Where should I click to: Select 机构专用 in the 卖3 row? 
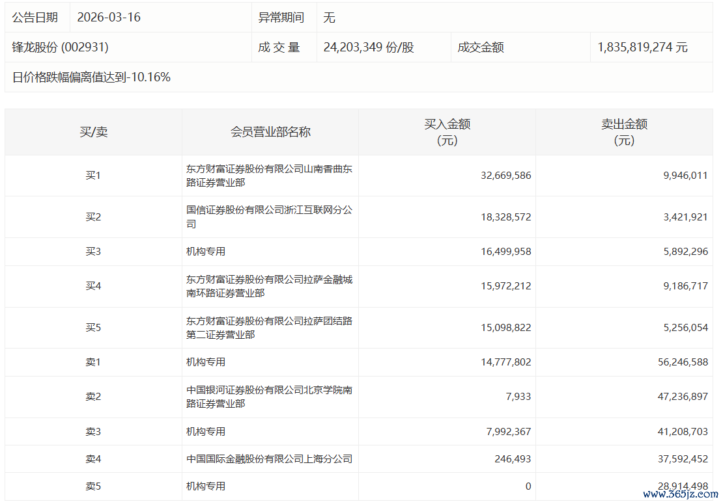206,431
